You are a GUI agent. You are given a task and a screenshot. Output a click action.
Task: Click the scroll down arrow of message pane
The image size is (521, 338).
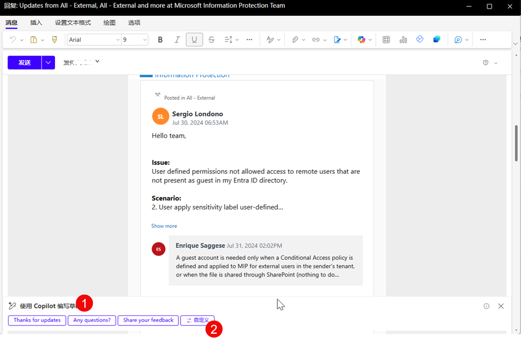[x=516, y=330]
